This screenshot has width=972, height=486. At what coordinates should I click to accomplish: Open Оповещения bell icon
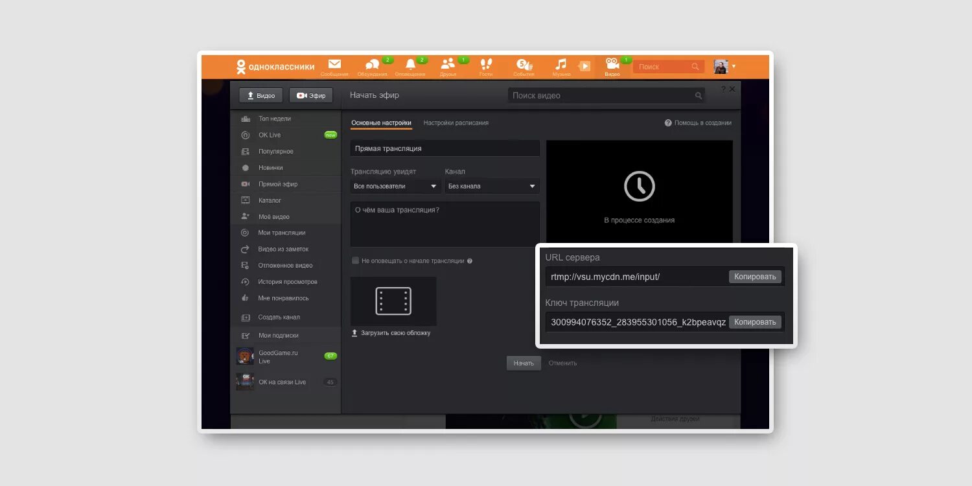point(410,64)
